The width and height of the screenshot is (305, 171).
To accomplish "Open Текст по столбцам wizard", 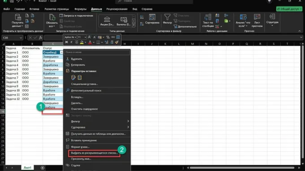I will pyautogui.click(x=208, y=21).
